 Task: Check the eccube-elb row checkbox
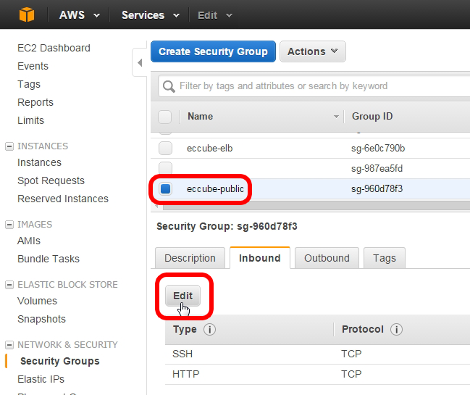(165, 148)
